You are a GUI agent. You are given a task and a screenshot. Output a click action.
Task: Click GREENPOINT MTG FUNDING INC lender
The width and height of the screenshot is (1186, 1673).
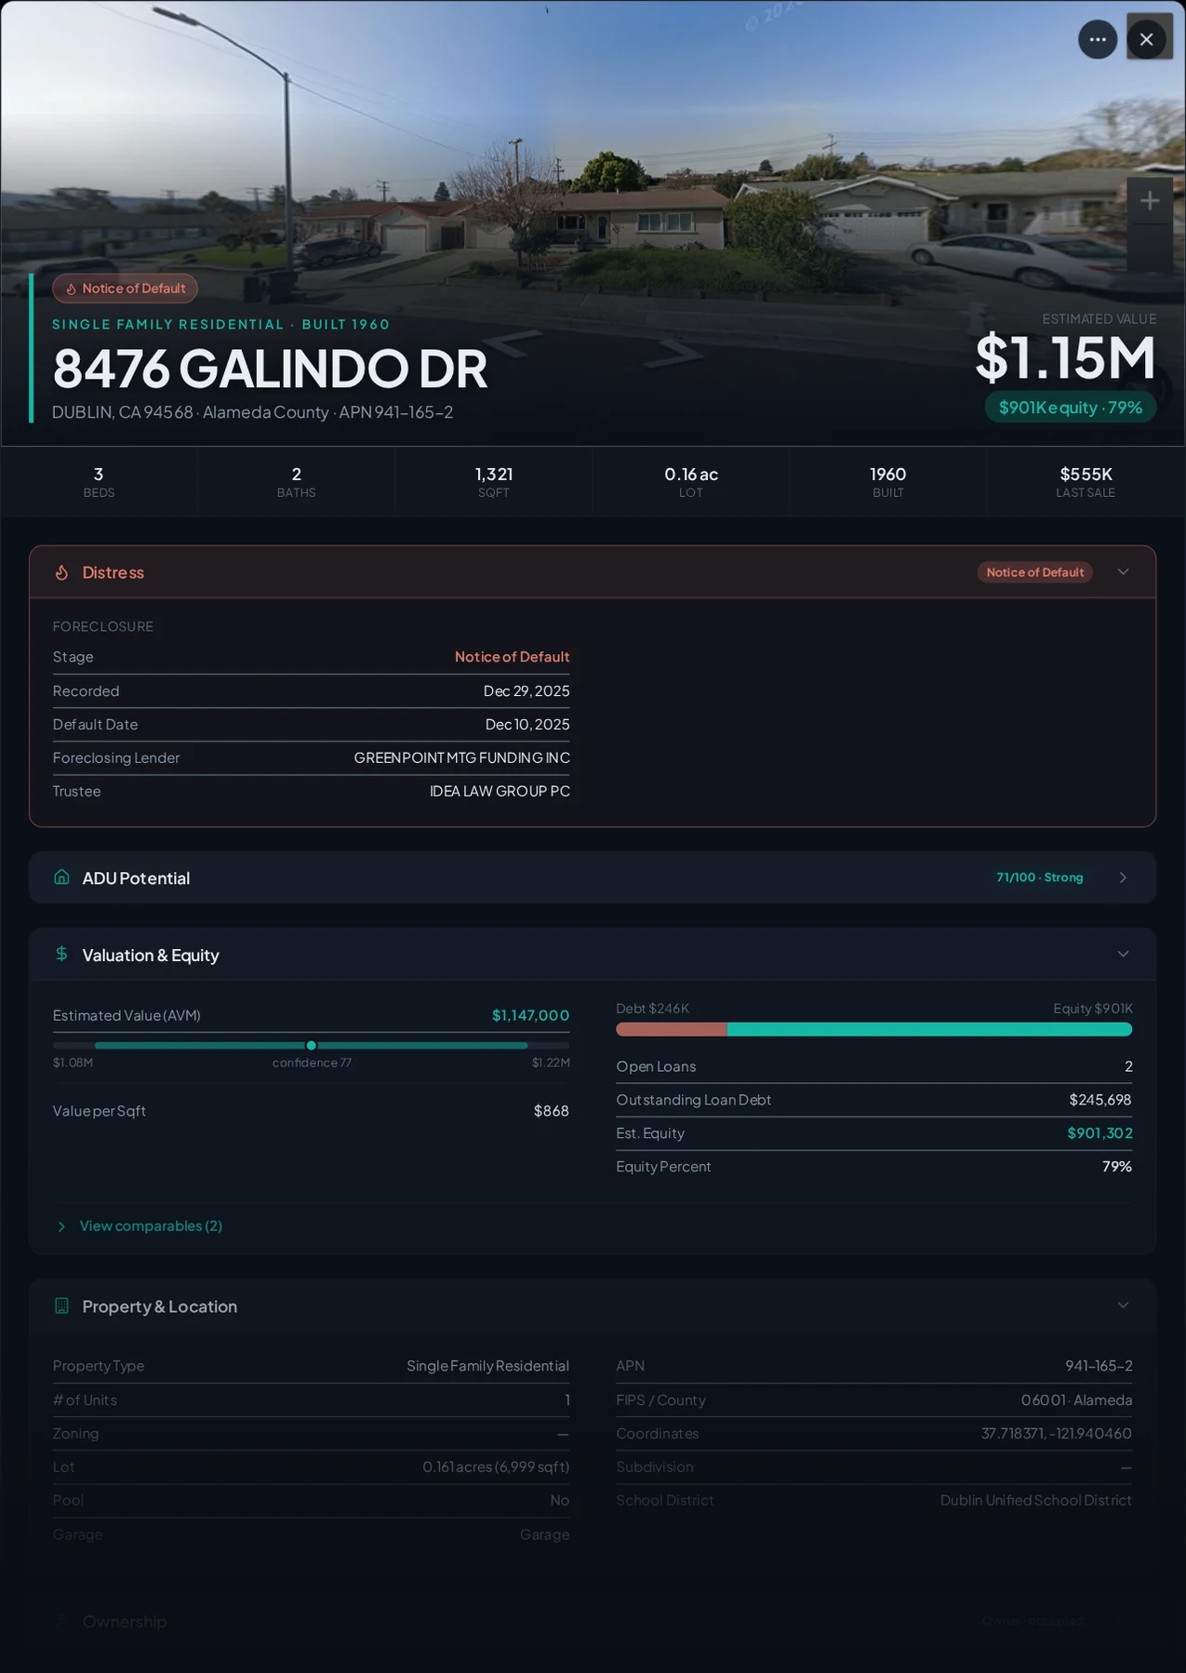[461, 757]
